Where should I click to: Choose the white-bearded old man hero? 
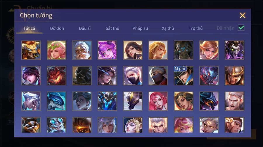coord(82,50)
